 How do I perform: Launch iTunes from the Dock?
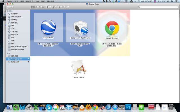(x=108, y=107)
